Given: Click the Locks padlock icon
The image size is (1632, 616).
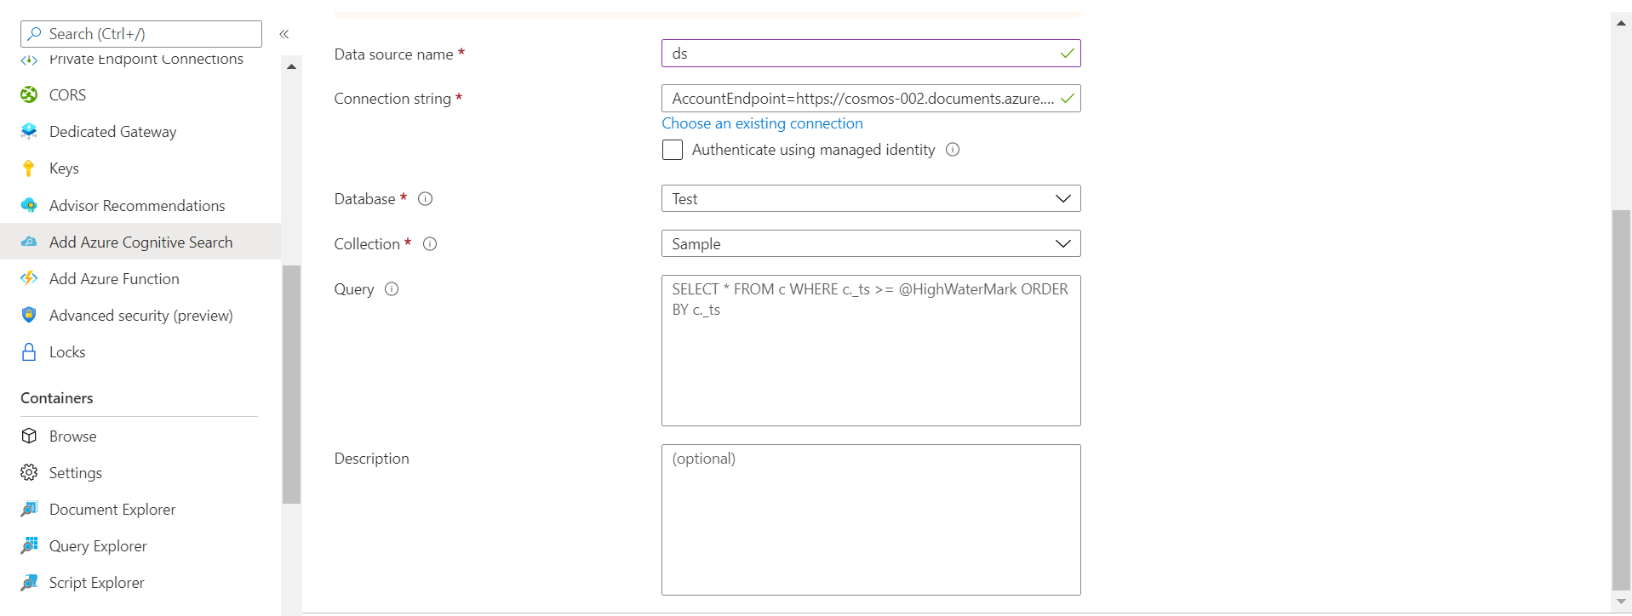Looking at the screenshot, I should point(29,352).
